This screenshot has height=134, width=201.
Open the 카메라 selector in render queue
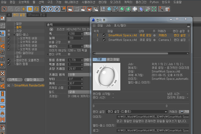click(x=184, y=112)
